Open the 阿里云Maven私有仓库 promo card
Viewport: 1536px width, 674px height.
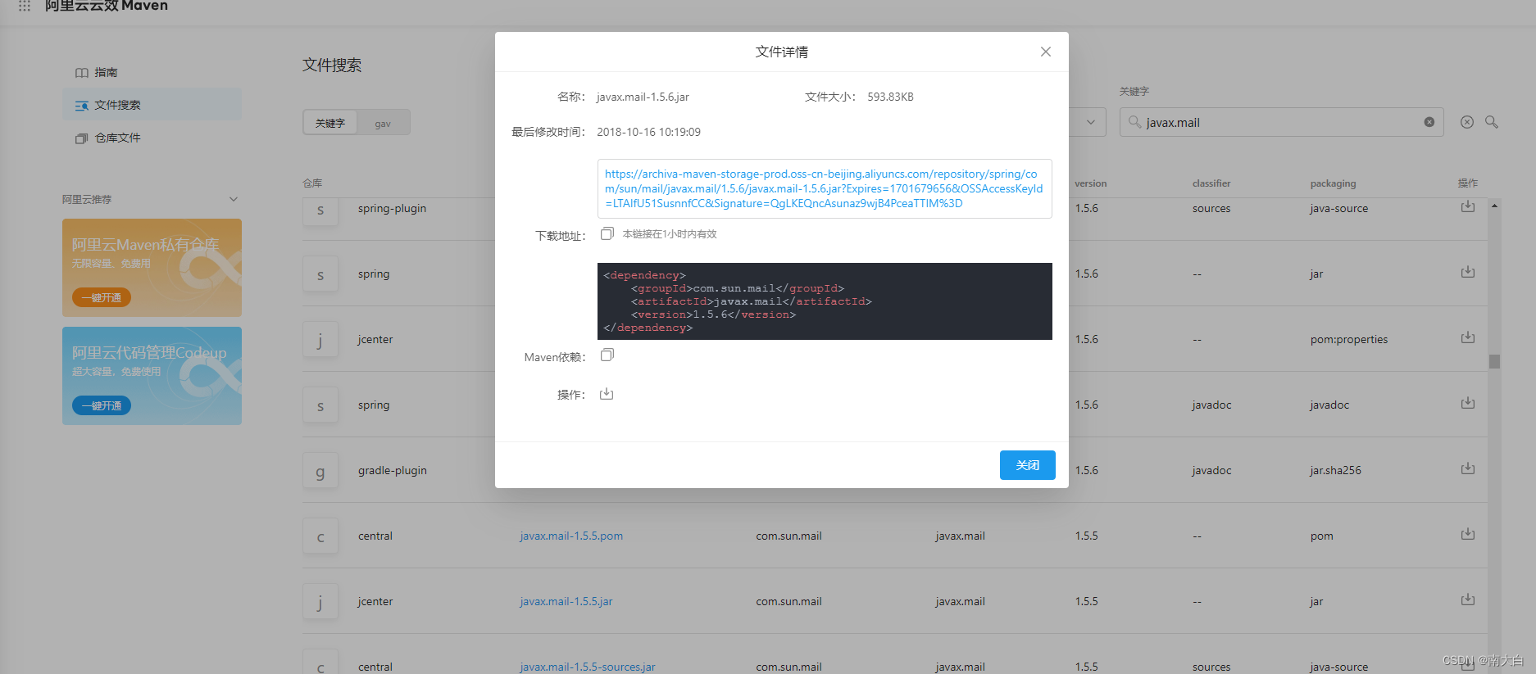coord(152,268)
